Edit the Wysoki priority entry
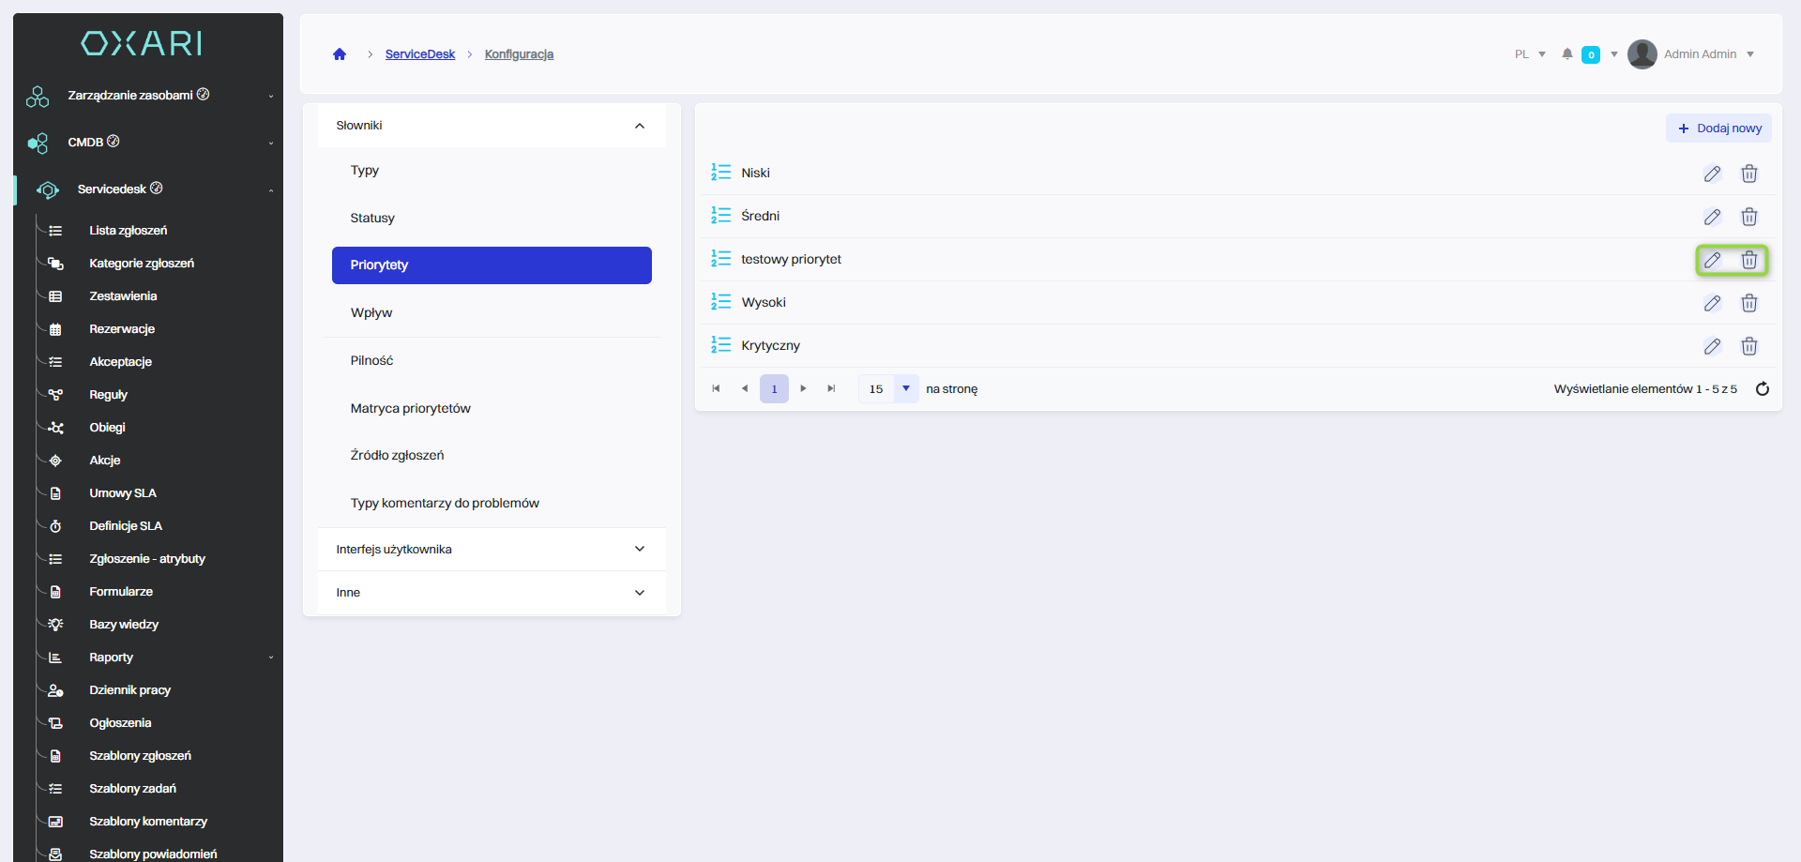Viewport: 1801px width, 862px height. [x=1712, y=303]
